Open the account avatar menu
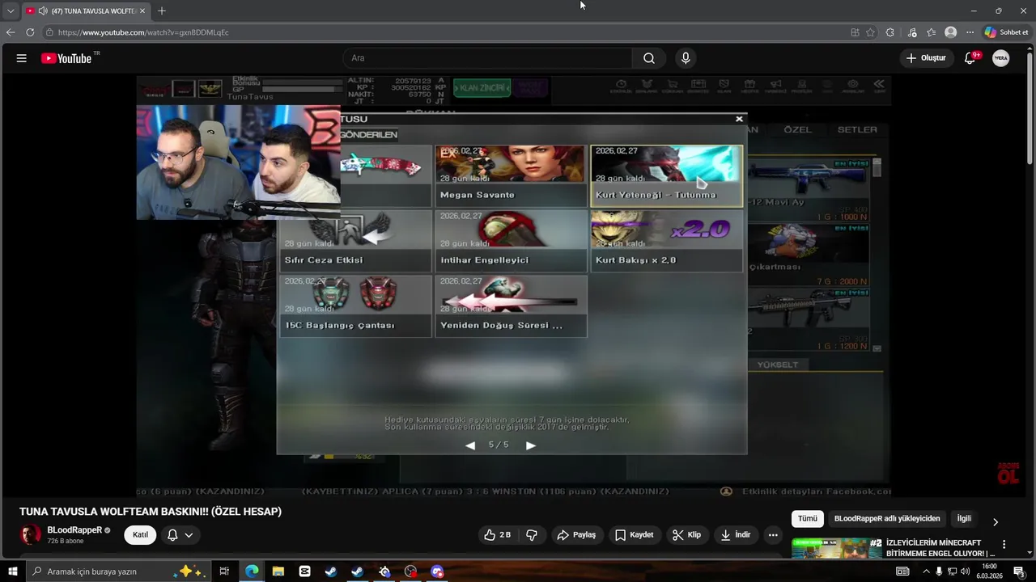Image resolution: width=1036 pixels, height=582 pixels. click(x=1001, y=58)
